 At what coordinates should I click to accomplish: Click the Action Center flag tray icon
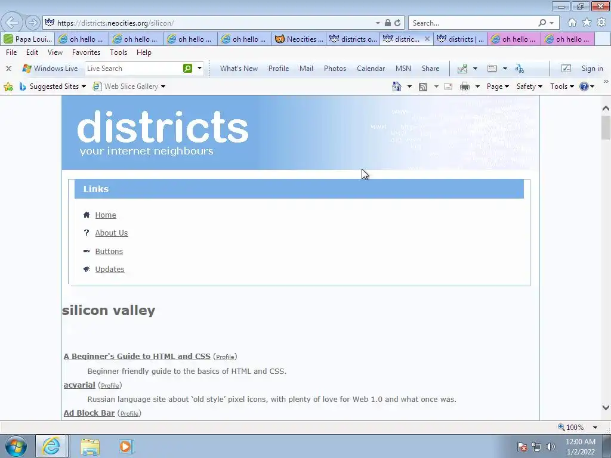[x=521, y=447]
